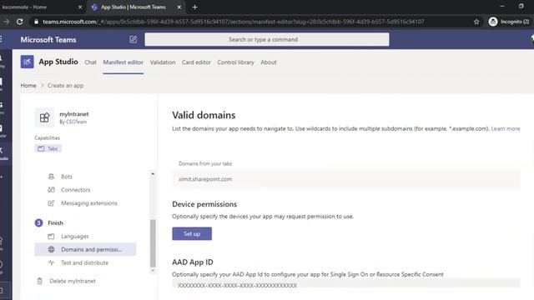The width and height of the screenshot is (534, 300).
Task: Click the App Studio logo icon
Action: 27,62
